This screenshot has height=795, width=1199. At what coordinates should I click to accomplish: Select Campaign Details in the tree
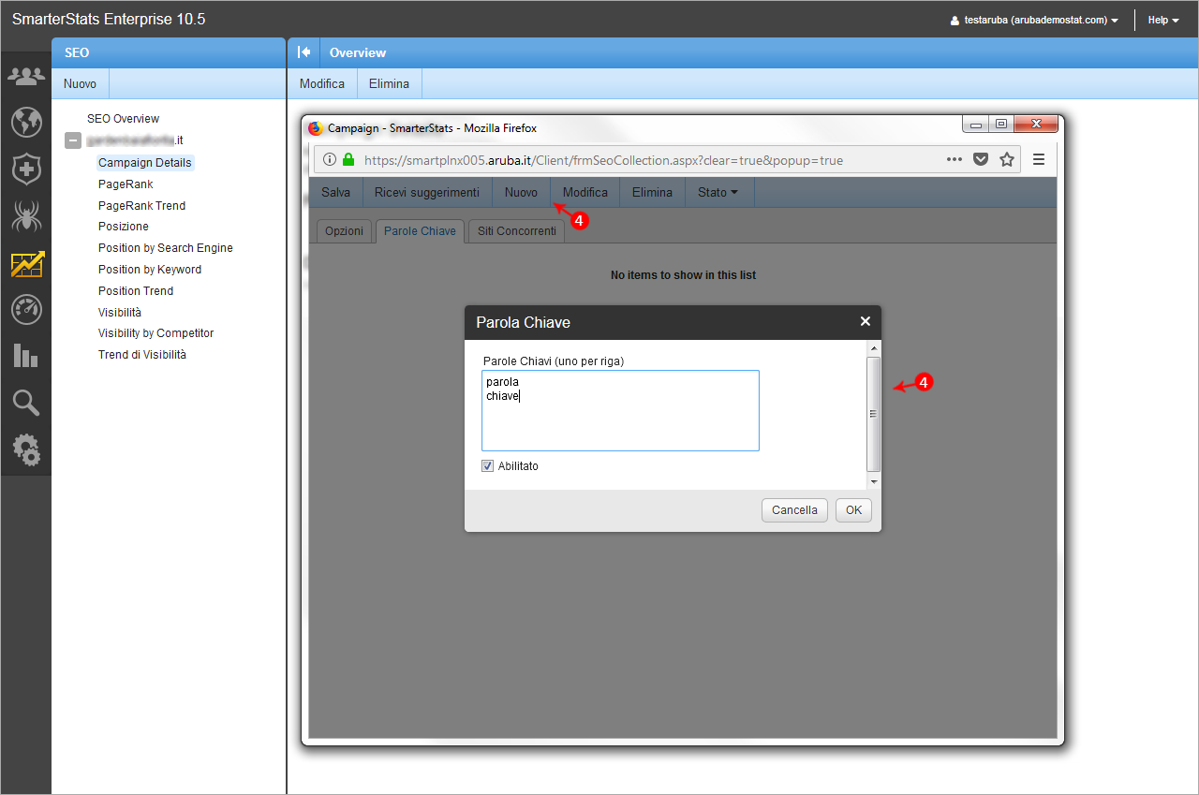[145, 163]
